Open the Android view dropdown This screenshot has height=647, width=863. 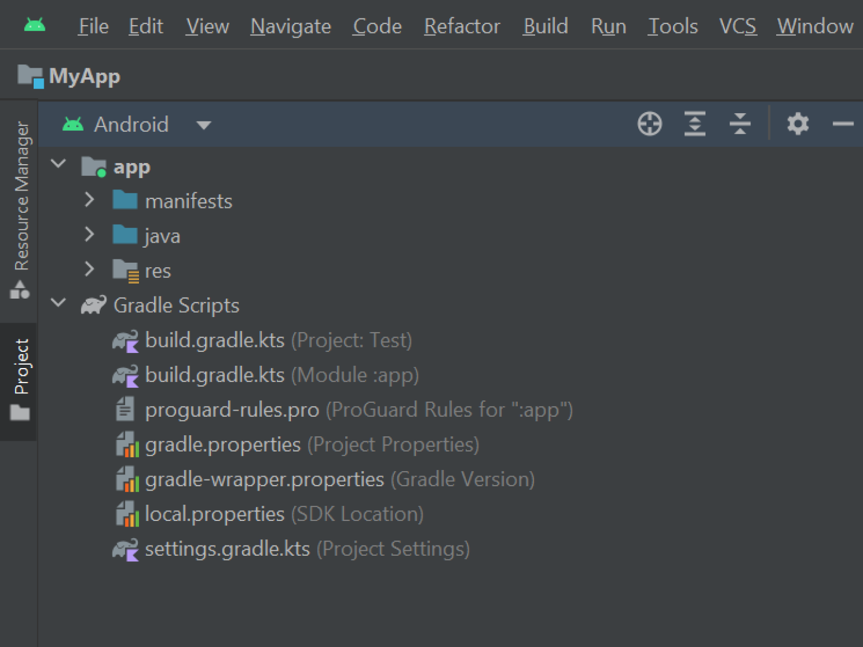pyautogui.click(x=204, y=125)
